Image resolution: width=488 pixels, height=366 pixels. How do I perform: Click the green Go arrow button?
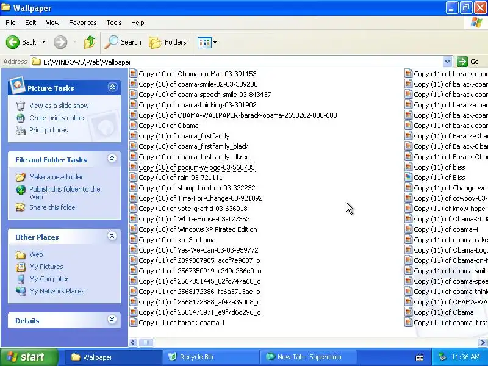462,62
